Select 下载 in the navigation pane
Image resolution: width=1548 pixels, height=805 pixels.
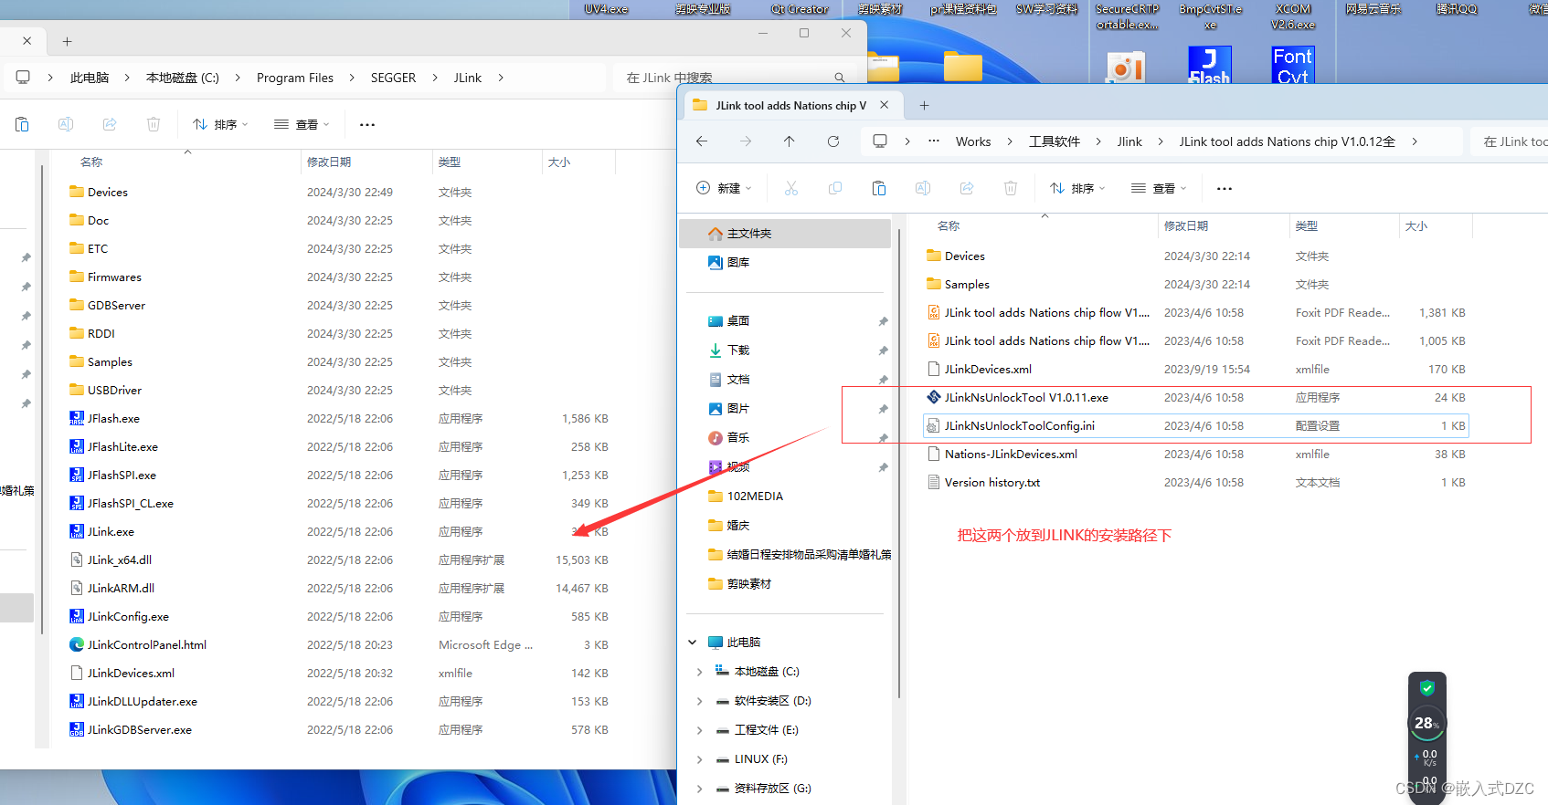pos(785,350)
